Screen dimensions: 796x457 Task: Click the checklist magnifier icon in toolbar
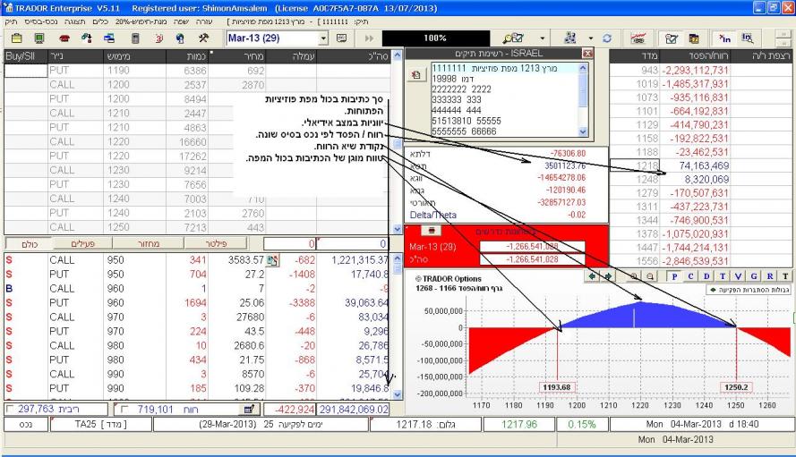[x=672, y=38]
